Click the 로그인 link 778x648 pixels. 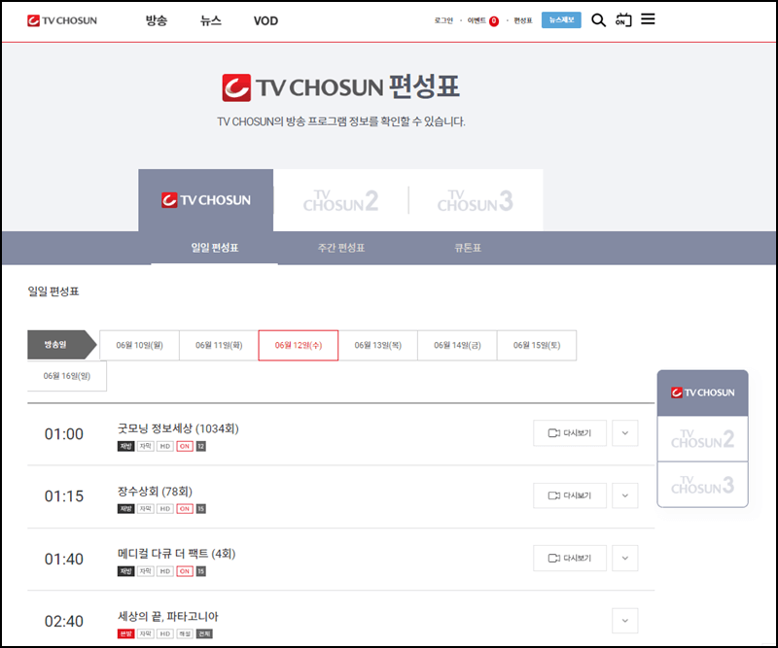[443, 19]
